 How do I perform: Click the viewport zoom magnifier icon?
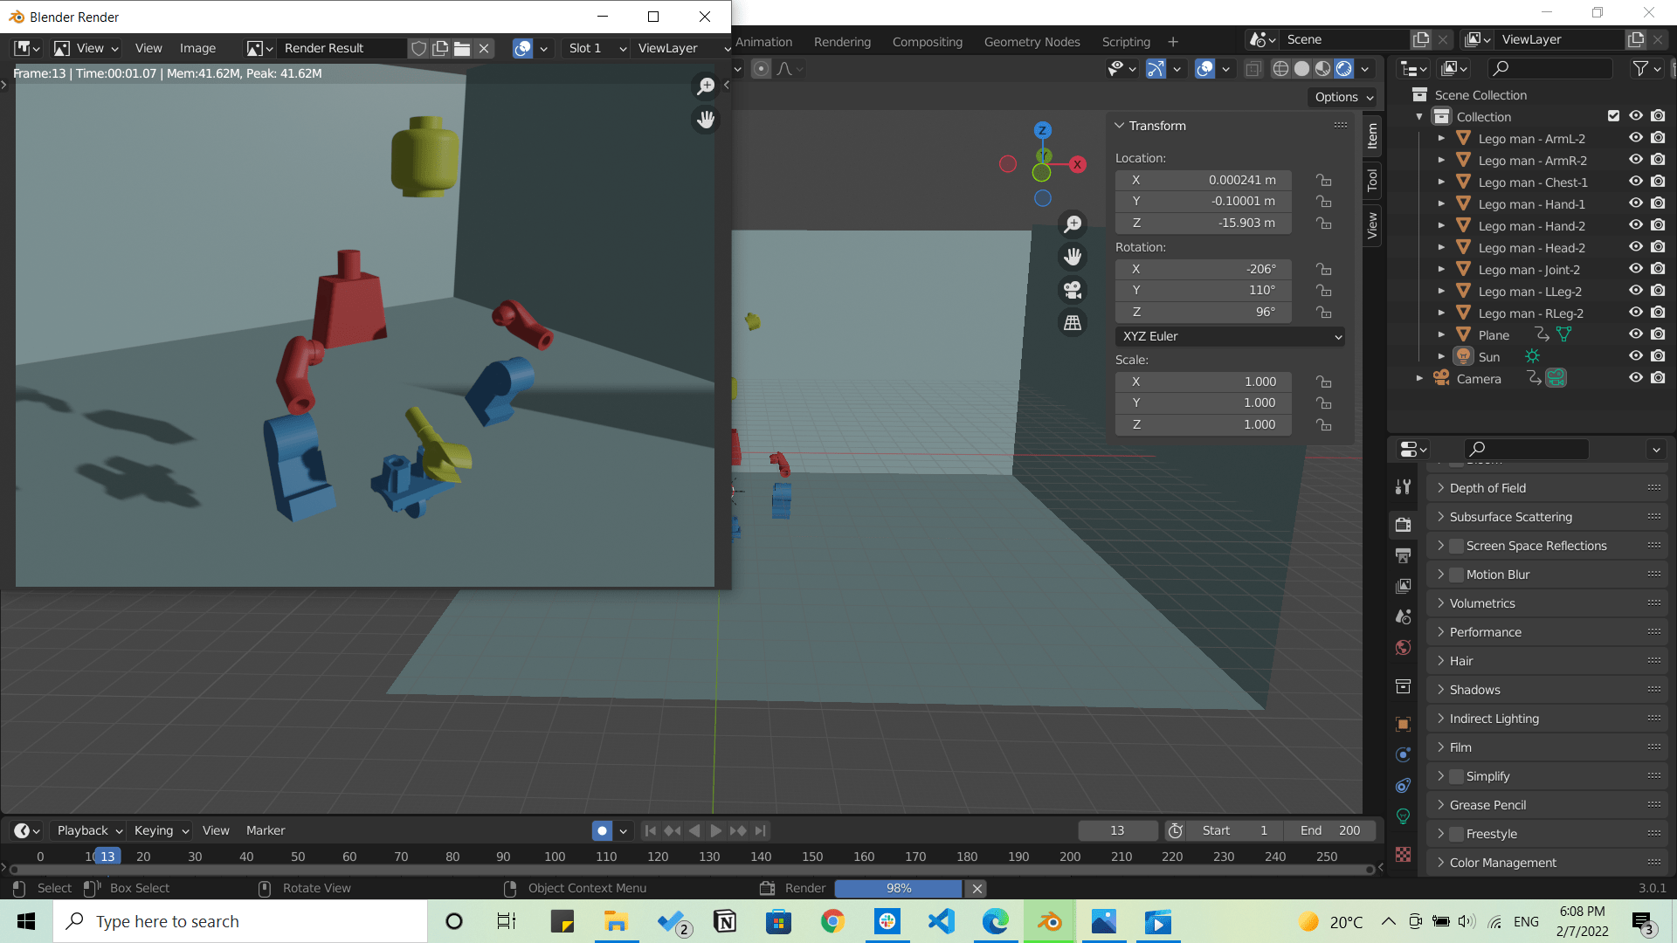click(1073, 224)
